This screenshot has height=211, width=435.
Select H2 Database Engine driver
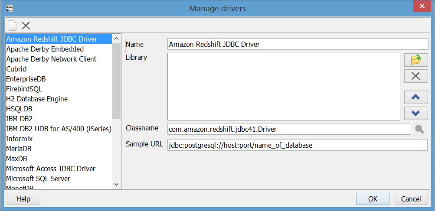pyautogui.click(x=59, y=99)
